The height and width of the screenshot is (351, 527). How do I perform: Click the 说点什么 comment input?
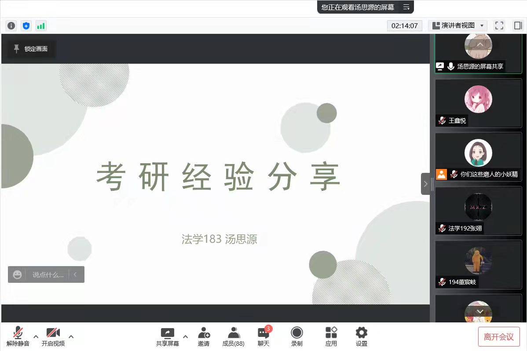tap(48, 274)
